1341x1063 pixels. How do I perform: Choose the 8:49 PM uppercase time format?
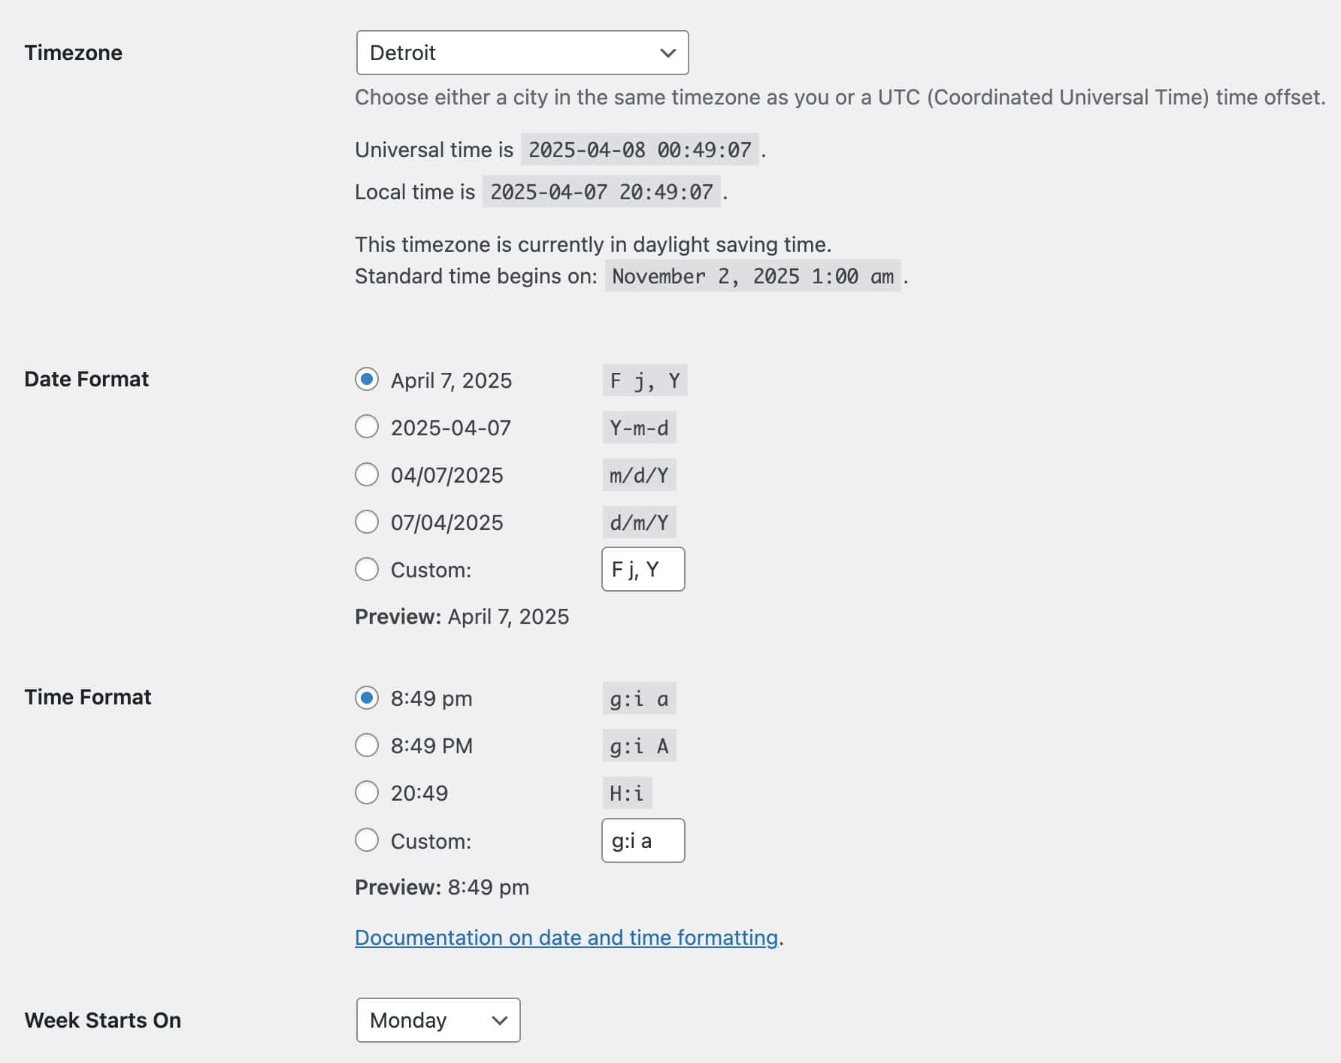pyautogui.click(x=367, y=745)
